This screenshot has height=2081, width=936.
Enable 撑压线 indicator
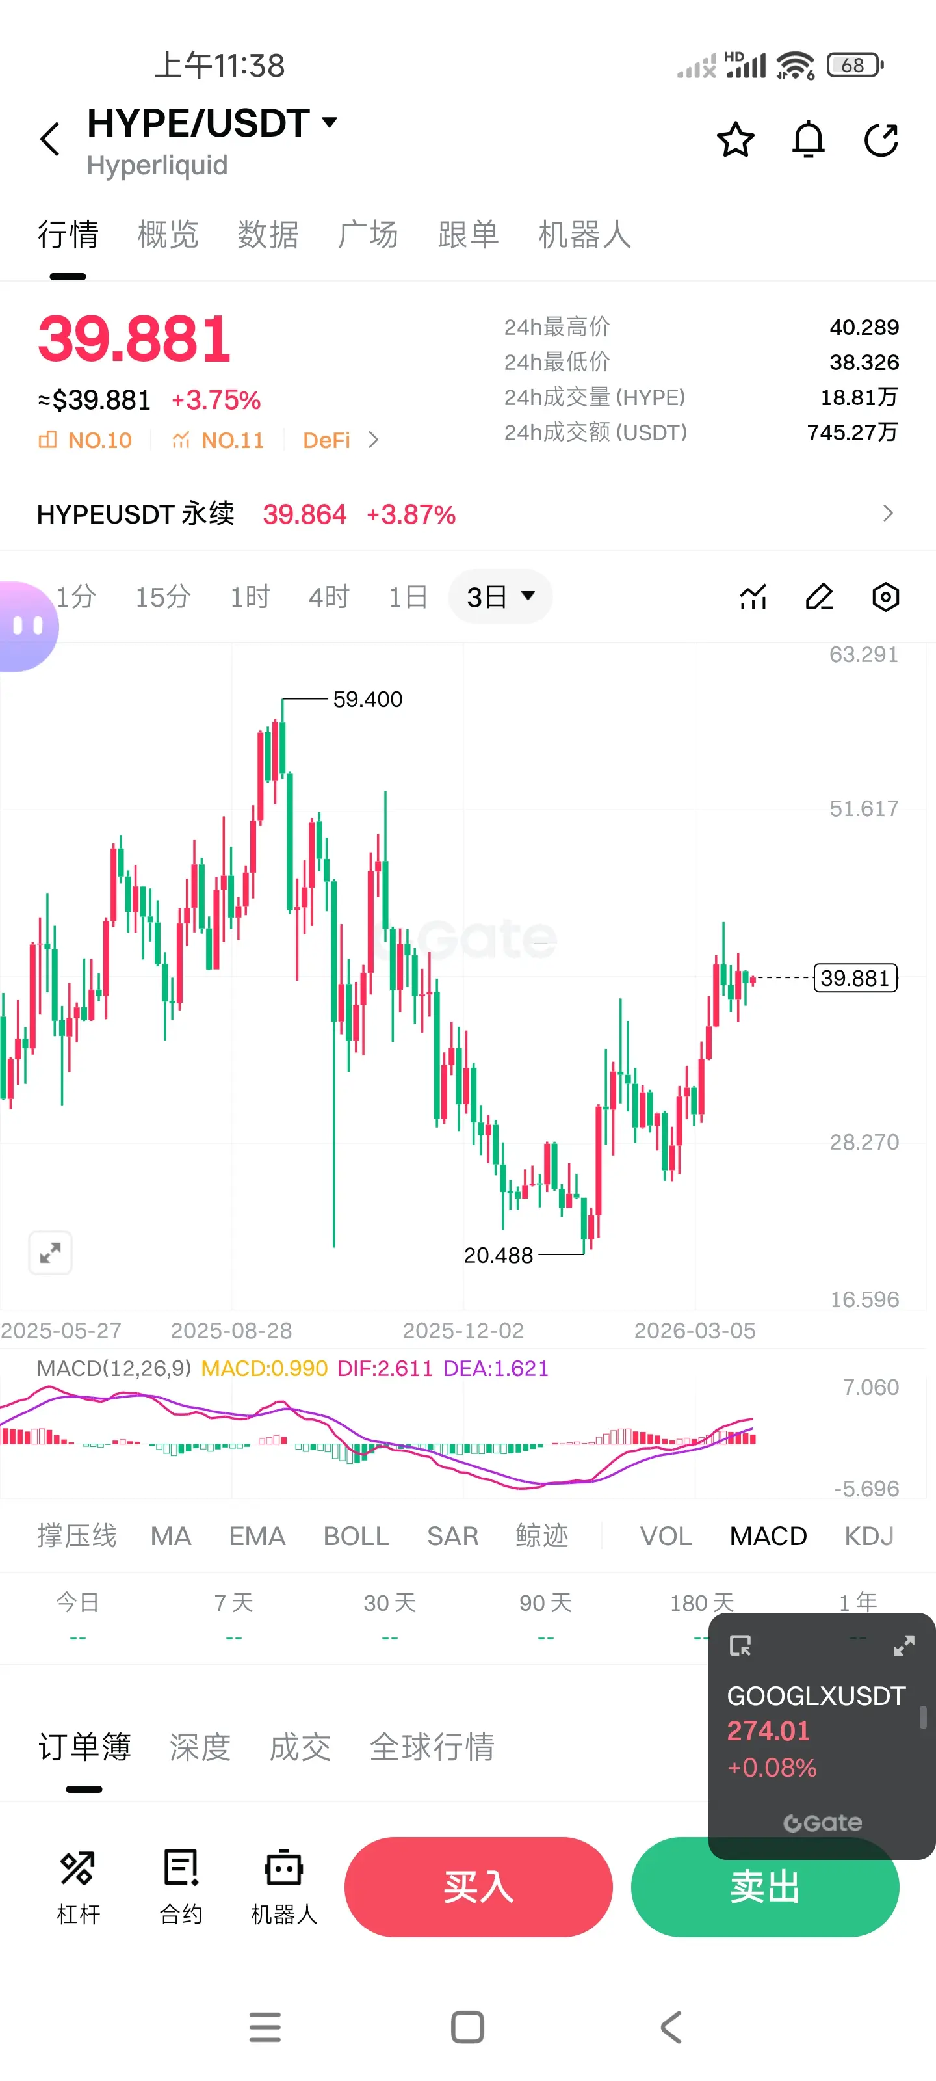(x=77, y=1535)
